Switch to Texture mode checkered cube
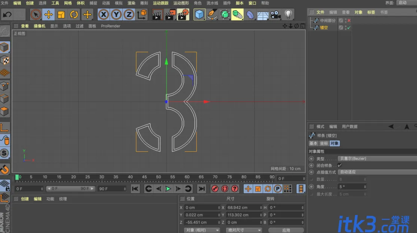417x233 pixels. point(5,60)
